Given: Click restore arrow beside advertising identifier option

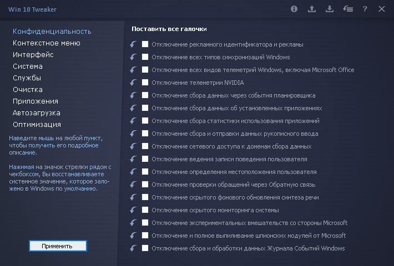Looking at the screenshot, I should point(133,44).
